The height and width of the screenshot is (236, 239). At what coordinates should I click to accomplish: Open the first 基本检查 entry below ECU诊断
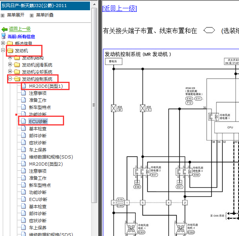38,129
